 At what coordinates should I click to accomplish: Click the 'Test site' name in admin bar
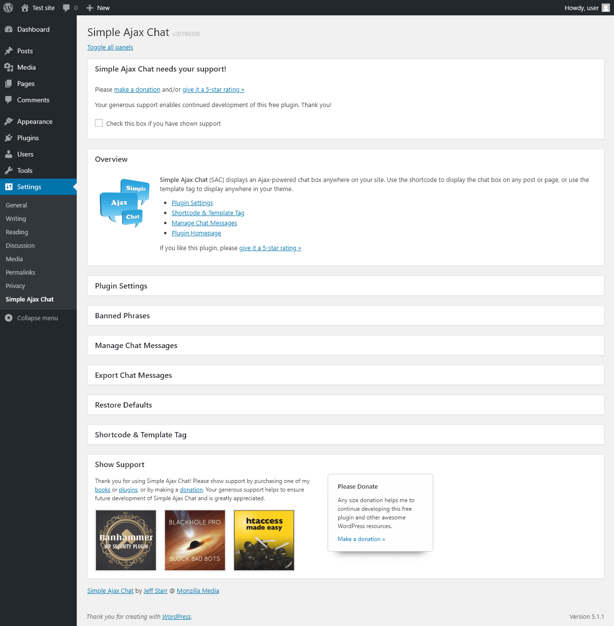point(44,8)
